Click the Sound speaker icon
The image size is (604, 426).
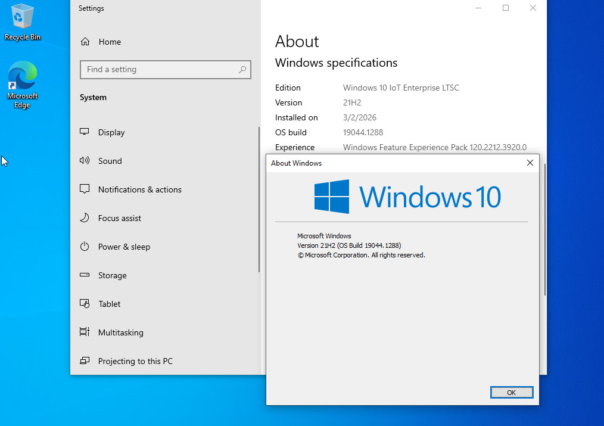tap(85, 161)
